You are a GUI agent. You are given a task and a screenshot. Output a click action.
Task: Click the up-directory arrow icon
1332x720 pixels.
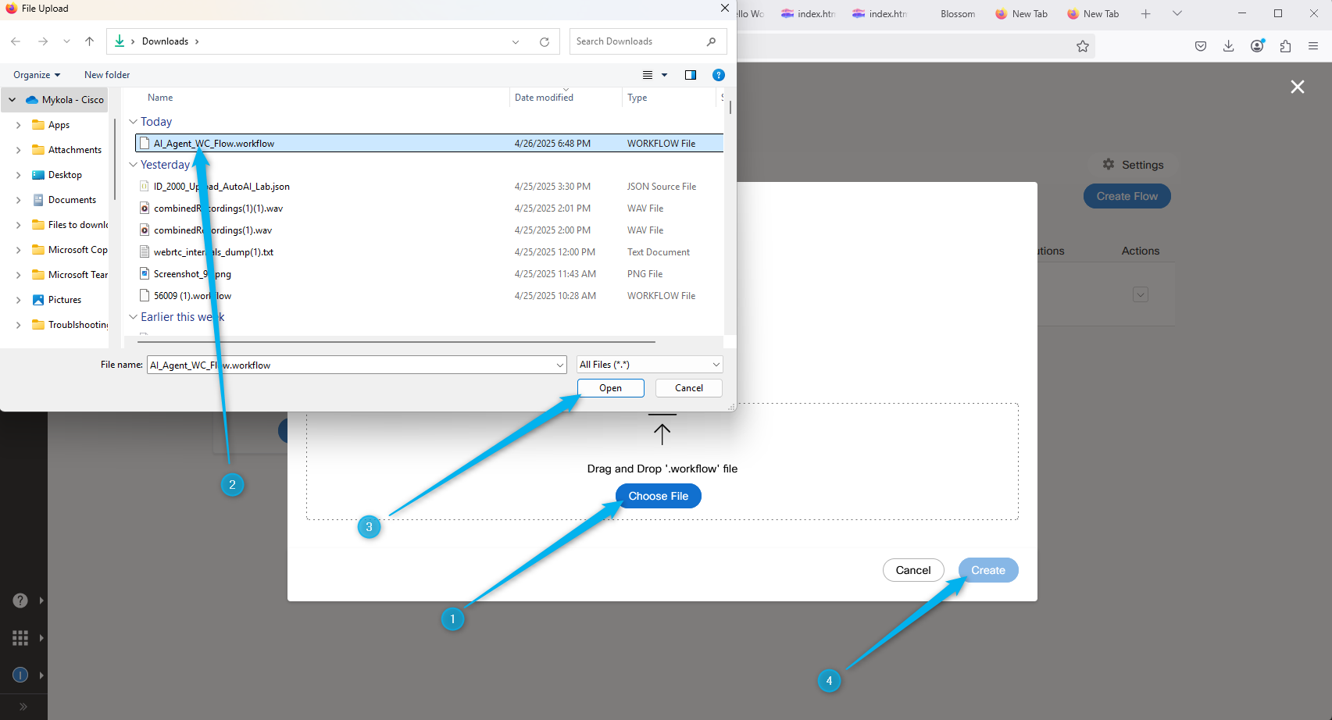click(x=89, y=41)
